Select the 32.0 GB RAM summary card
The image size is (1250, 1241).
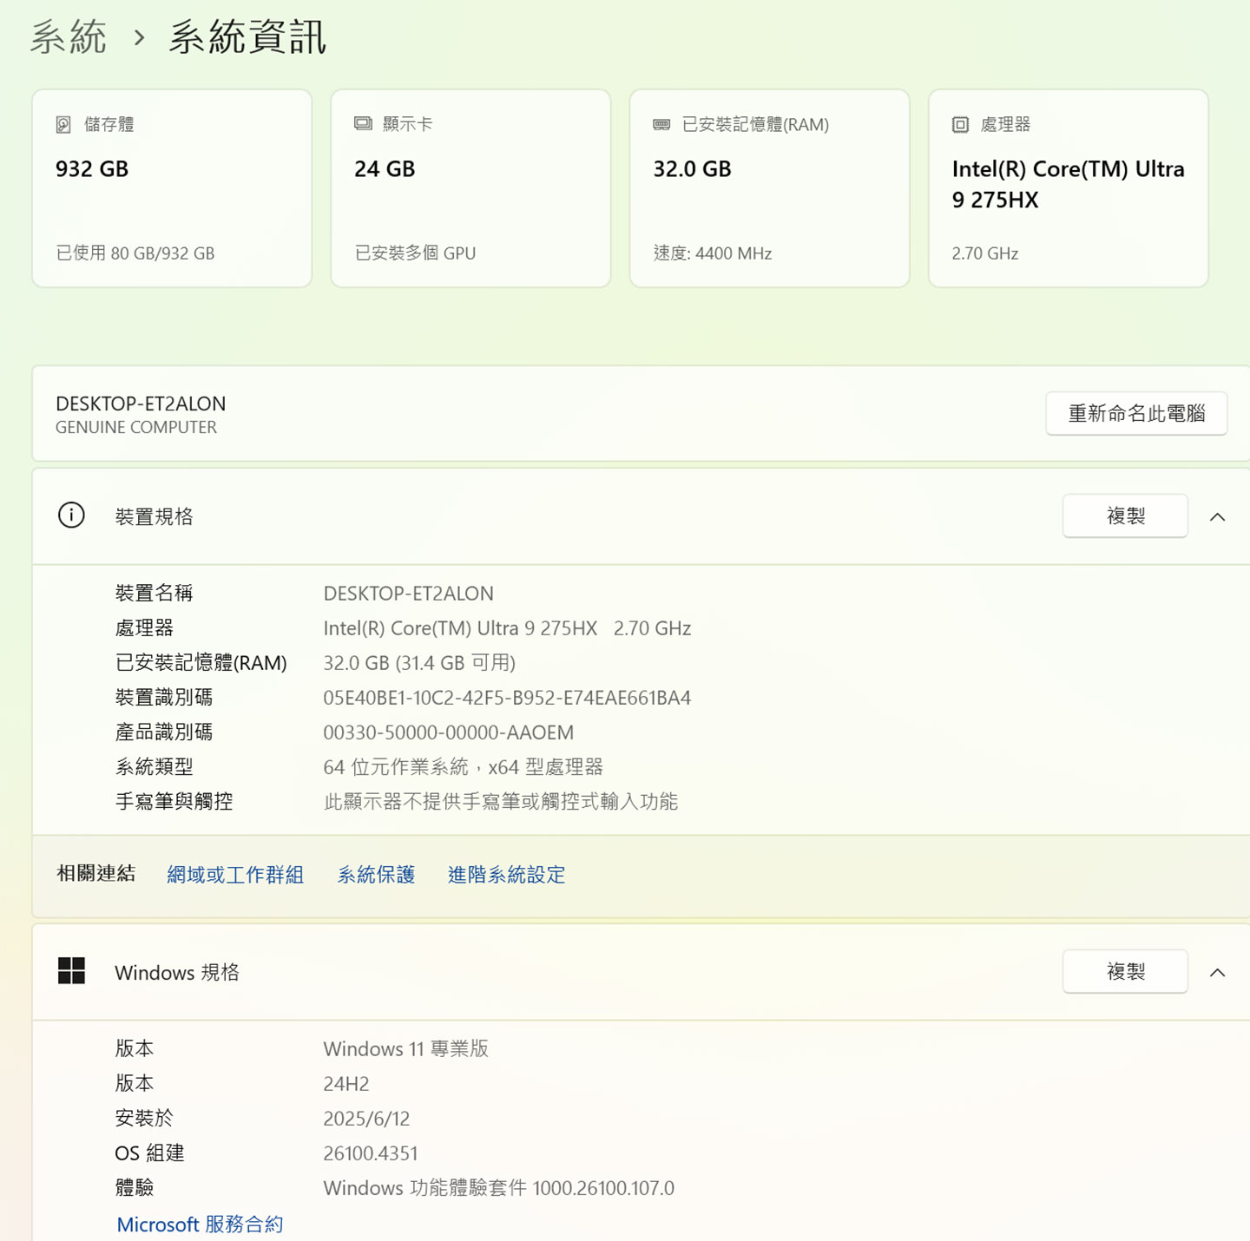point(769,187)
